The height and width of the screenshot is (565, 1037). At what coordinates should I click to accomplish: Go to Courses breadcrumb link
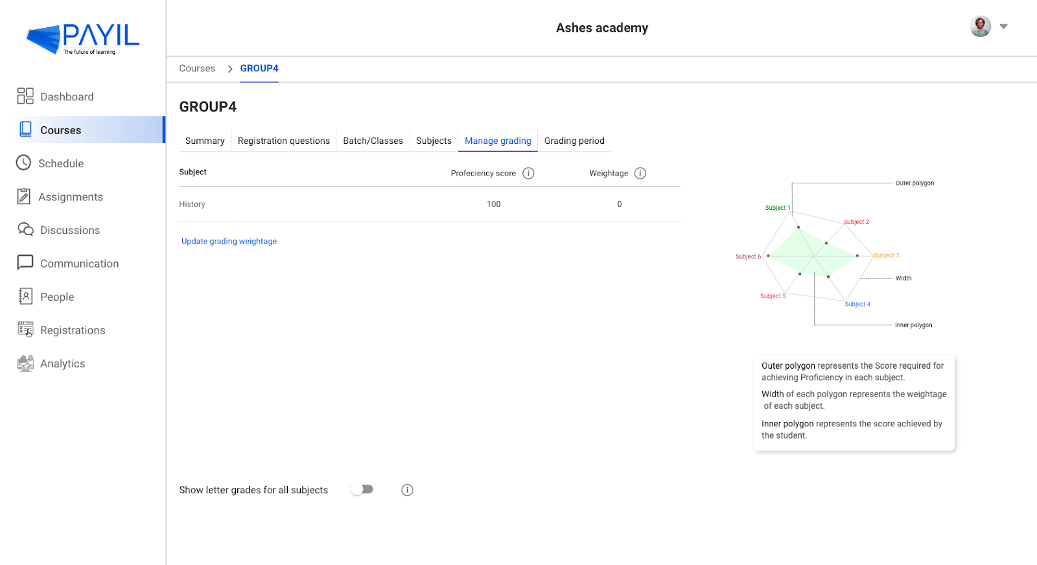pos(197,68)
